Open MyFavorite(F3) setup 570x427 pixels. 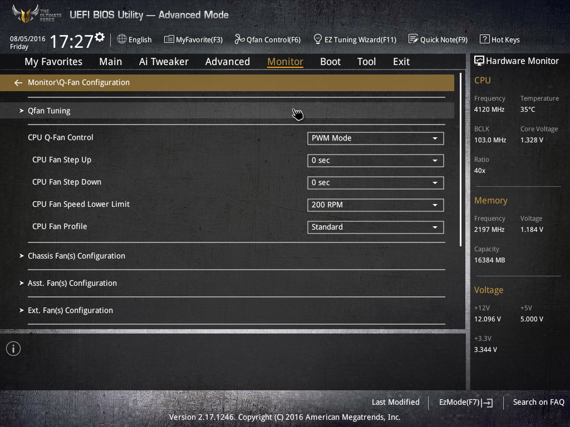199,39
